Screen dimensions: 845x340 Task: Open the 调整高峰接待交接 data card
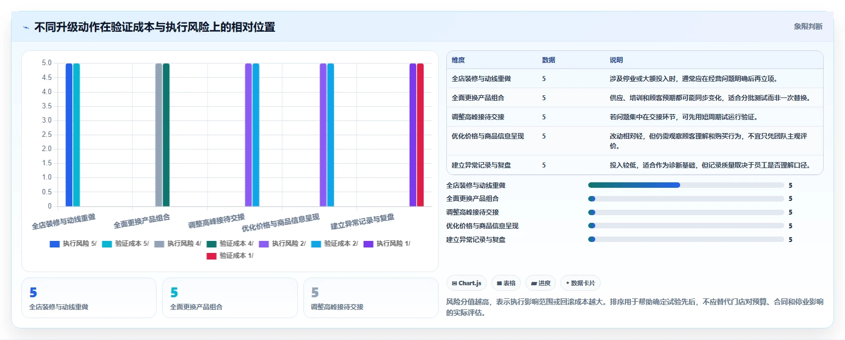tap(371, 298)
